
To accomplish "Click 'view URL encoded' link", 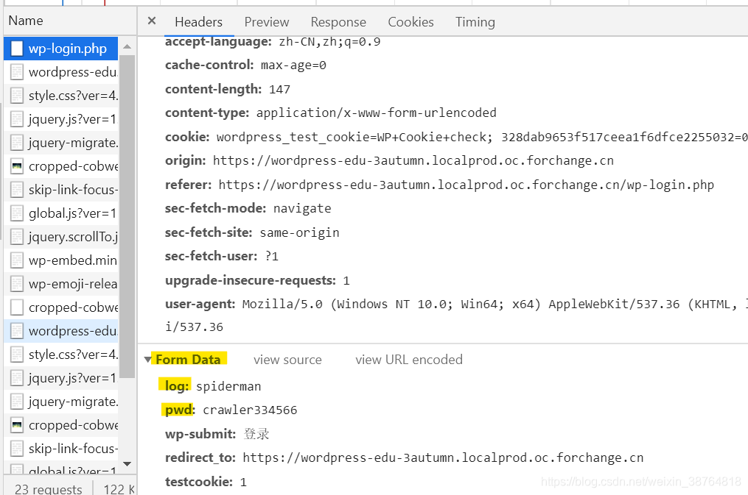I will coord(409,360).
